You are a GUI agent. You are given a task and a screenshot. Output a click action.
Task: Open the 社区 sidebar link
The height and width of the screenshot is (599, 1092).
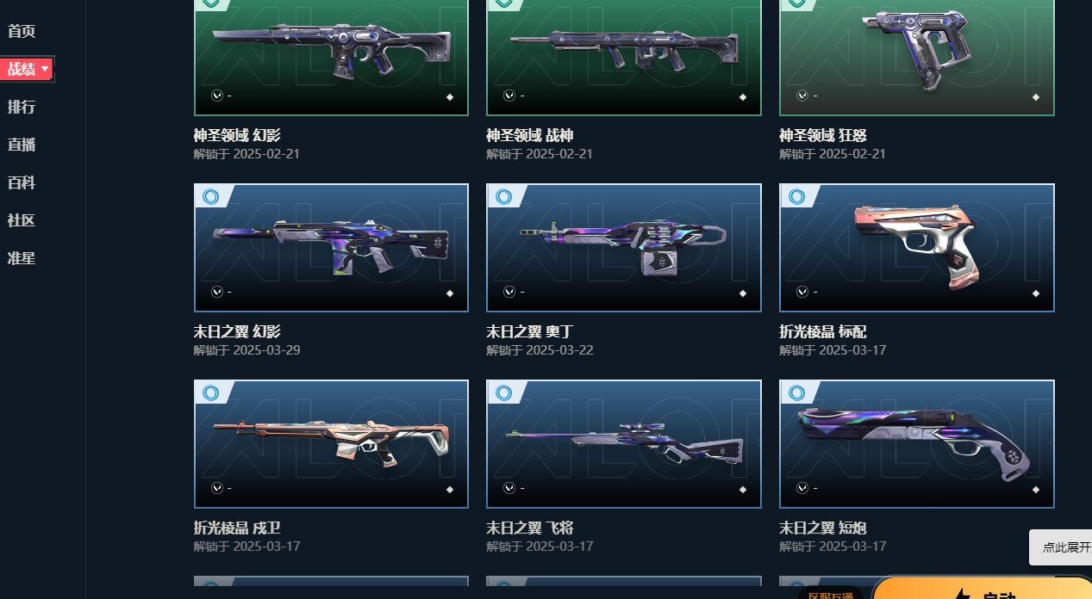[22, 220]
